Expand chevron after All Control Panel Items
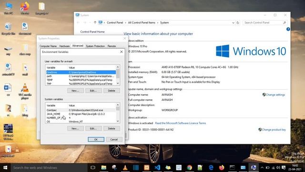Image resolution: width=305 pixels, height=172 pixels. pos(158,22)
